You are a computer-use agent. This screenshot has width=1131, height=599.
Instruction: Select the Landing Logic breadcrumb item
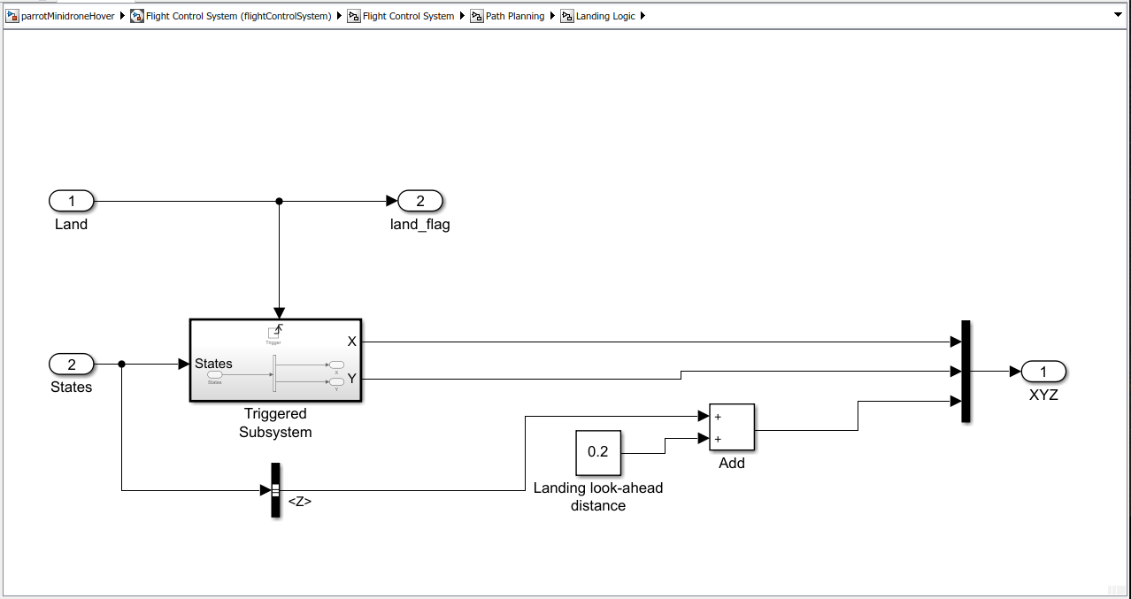coord(605,16)
